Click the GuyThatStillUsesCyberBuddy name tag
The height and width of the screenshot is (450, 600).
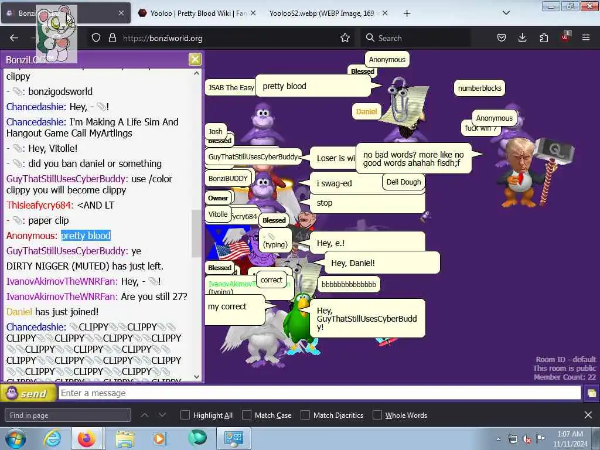253,156
